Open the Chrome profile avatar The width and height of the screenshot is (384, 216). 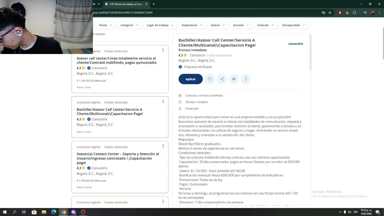tap(372, 13)
